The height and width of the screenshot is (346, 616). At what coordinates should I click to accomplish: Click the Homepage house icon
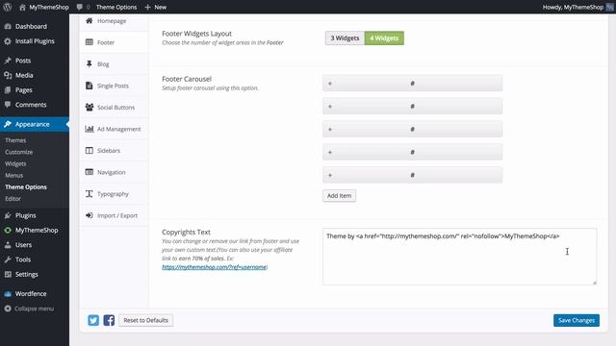[90, 20]
